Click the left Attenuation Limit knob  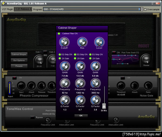click(x=67, y=121)
